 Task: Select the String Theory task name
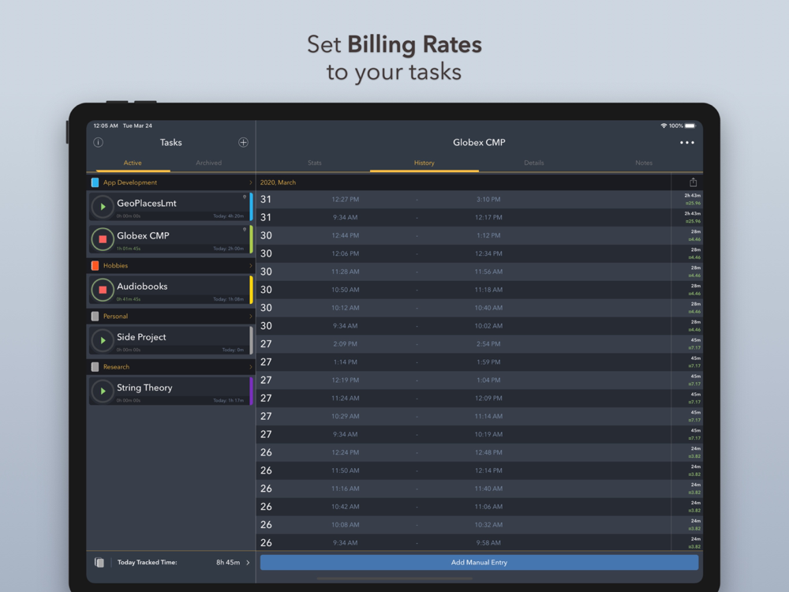(144, 388)
